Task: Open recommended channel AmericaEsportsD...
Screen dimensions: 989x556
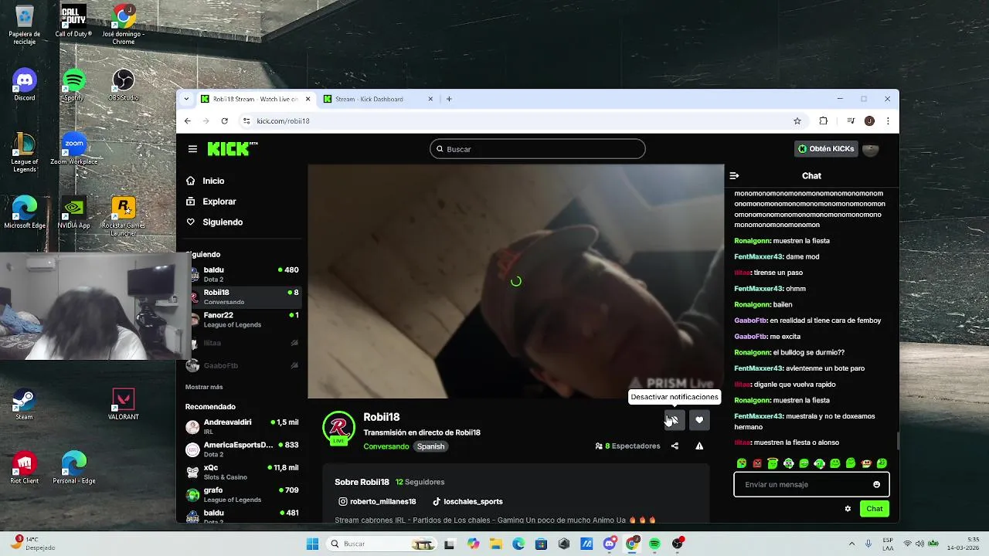Action: [x=243, y=449]
